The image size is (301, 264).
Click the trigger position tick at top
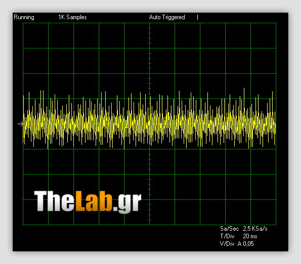pos(197,17)
